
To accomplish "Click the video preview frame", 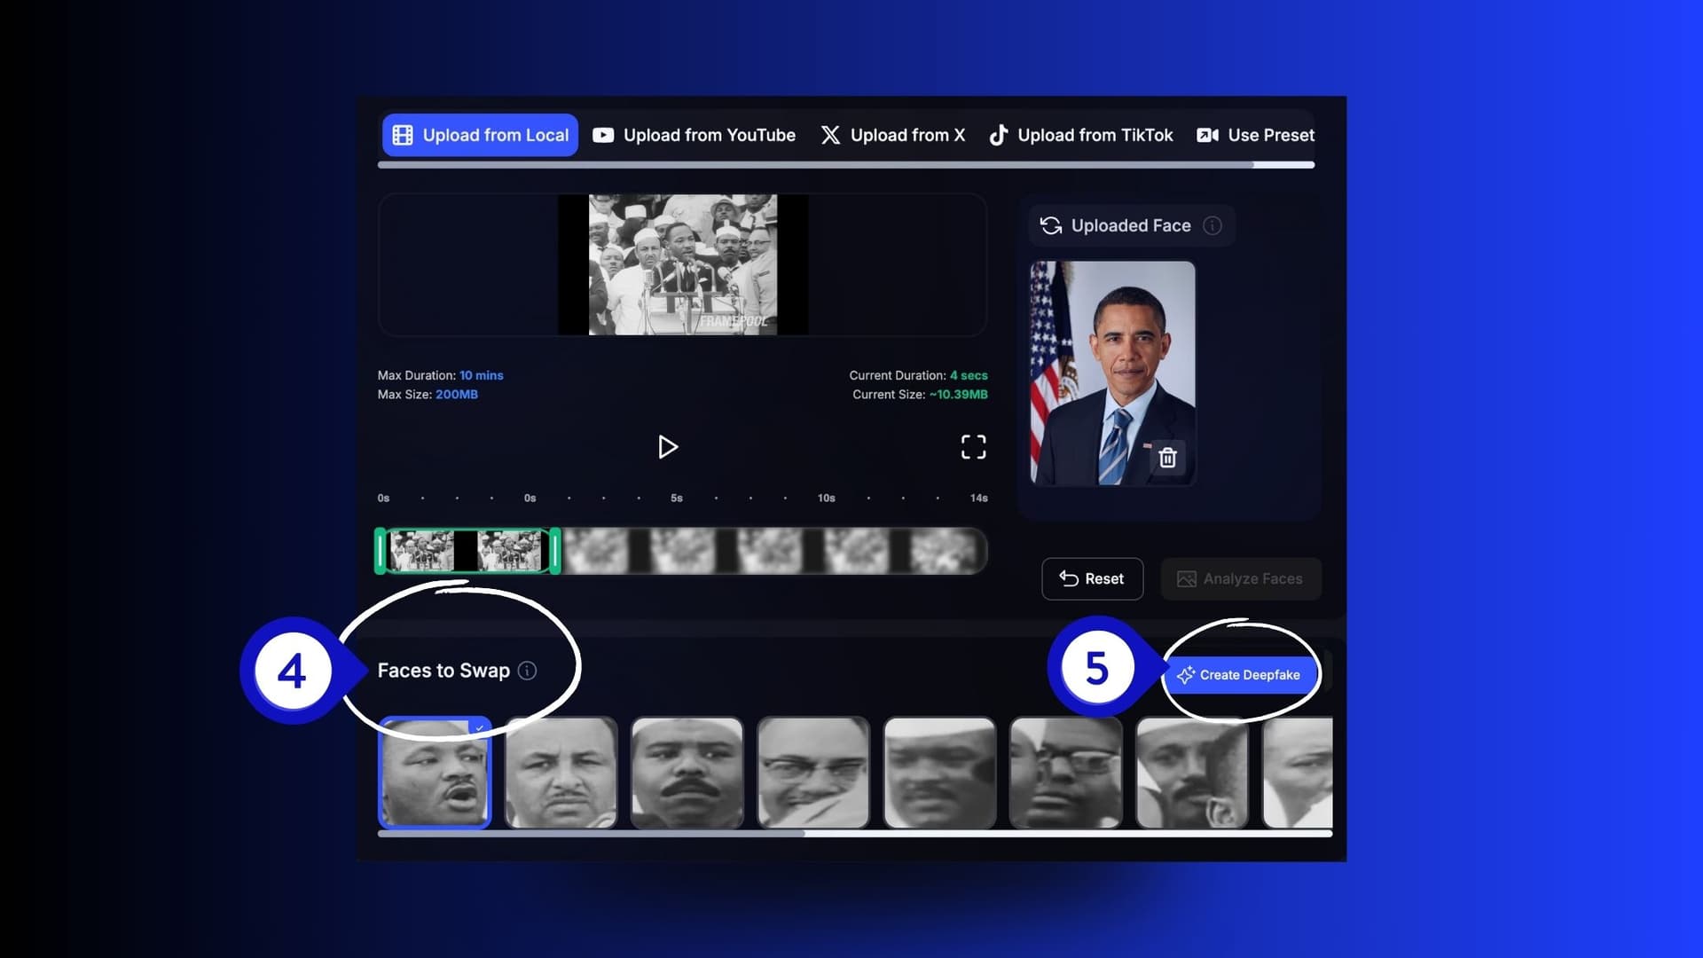I will point(683,264).
